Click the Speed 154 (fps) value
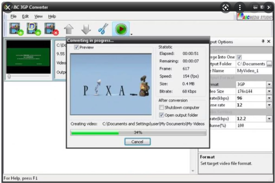 pos(190,76)
